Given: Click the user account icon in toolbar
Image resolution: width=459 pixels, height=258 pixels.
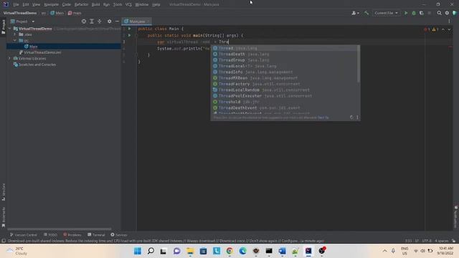Looking at the screenshot, I should click(x=355, y=13).
